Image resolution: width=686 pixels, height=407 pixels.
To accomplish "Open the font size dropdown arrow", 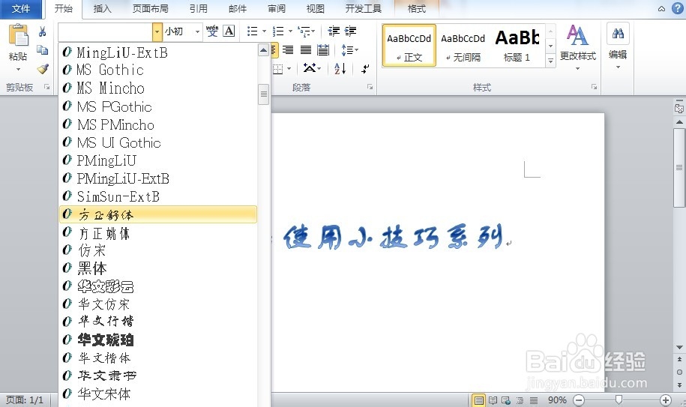I will point(197,31).
